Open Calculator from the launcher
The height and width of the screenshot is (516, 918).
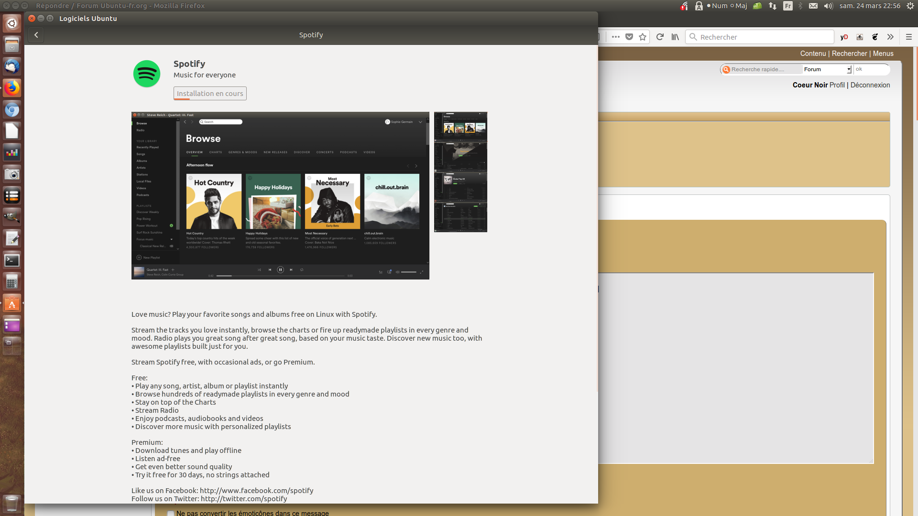pyautogui.click(x=12, y=281)
